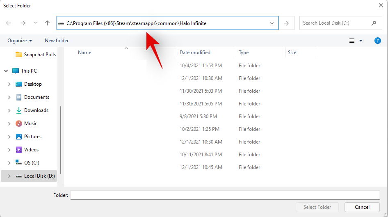
Task: Click the Back navigation arrow
Action: coord(9,23)
